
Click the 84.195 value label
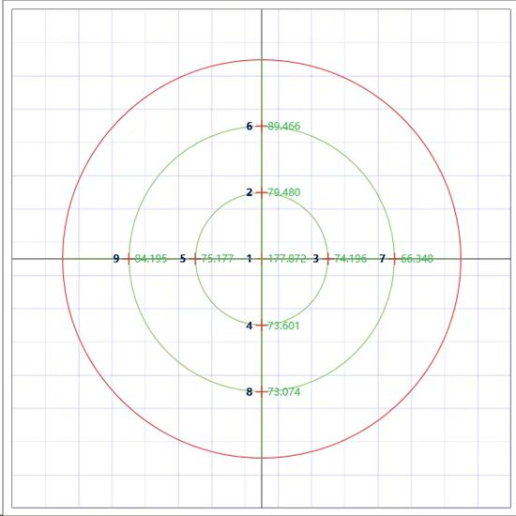click(151, 259)
